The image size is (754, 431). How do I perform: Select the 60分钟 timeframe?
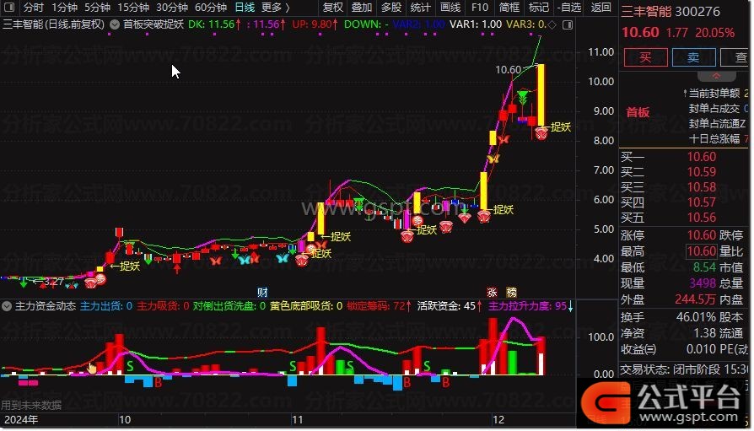pyautogui.click(x=211, y=8)
